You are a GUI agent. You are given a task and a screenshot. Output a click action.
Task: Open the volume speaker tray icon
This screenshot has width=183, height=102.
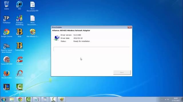coord(168,99)
